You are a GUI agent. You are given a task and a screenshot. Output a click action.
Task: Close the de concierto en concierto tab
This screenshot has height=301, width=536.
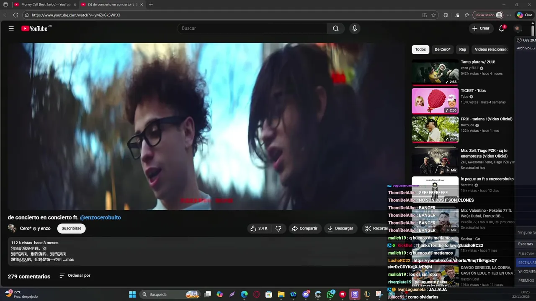click(142, 5)
